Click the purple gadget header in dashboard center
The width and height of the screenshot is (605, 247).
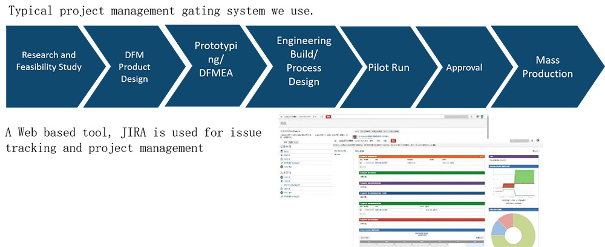point(422,183)
